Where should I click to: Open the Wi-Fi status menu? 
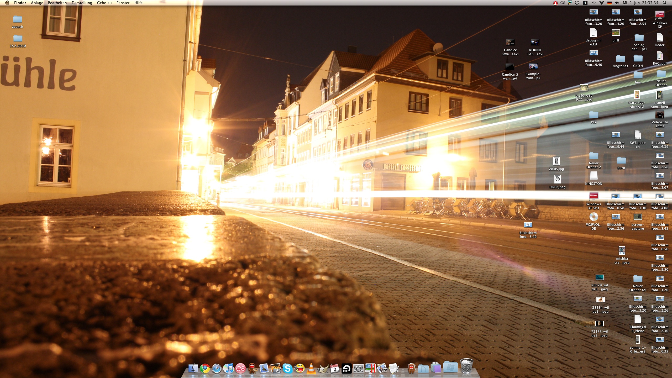601,3
